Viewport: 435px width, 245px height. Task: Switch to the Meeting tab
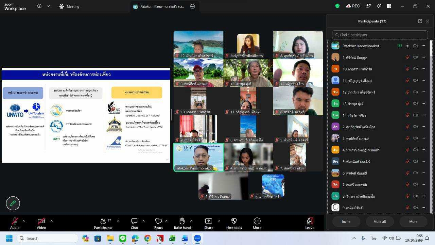(x=70, y=6)
